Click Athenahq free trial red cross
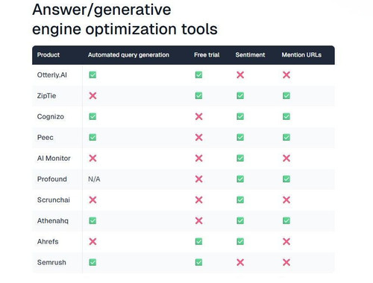Screen dimensions: 373x283 pyautogui.click(x=198, y=220)
